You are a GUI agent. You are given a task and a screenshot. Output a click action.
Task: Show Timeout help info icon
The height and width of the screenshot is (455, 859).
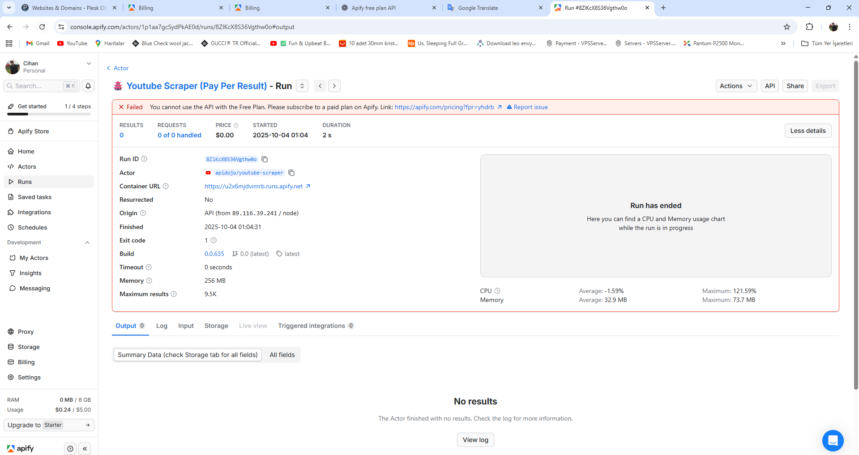tap(149, 267)
